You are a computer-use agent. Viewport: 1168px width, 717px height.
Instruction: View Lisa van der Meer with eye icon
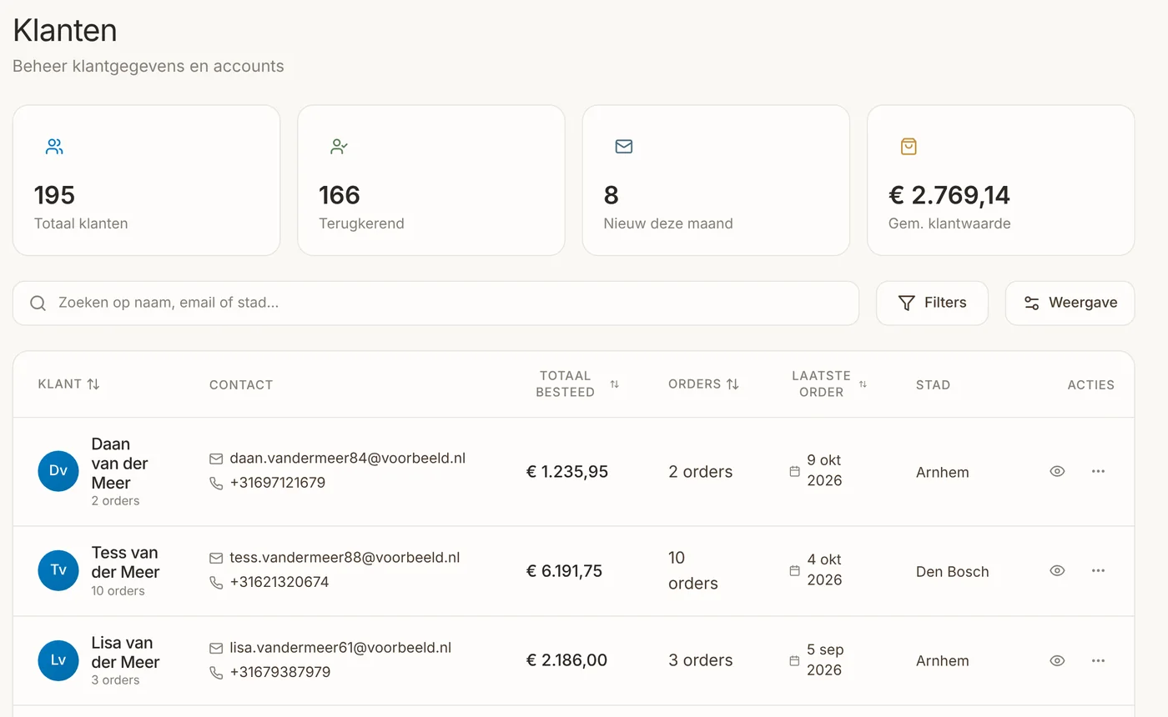pyautogui.click(x=1057, y=660)
